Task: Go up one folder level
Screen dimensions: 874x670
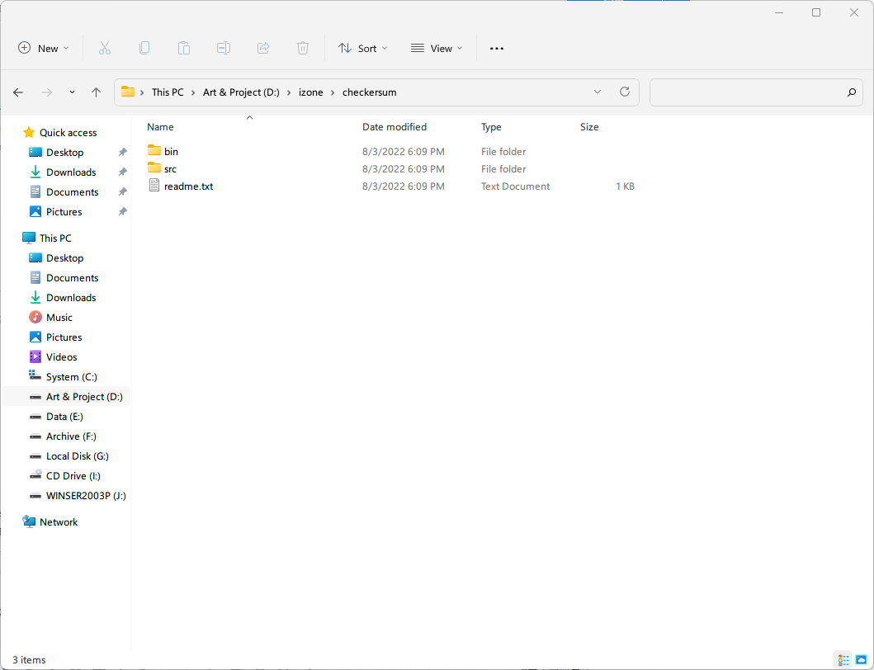Action: [x=96, y=92]
